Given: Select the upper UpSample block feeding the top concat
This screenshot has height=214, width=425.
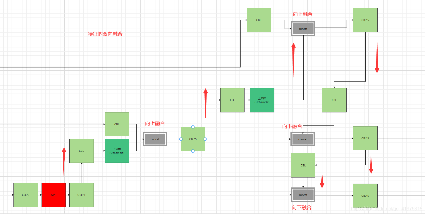Looking at the screenshot, I should point(262,100).
